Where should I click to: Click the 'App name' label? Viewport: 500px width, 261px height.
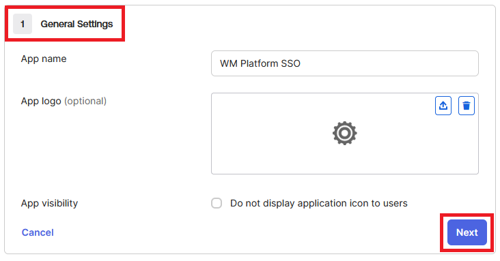click(44, 59)
